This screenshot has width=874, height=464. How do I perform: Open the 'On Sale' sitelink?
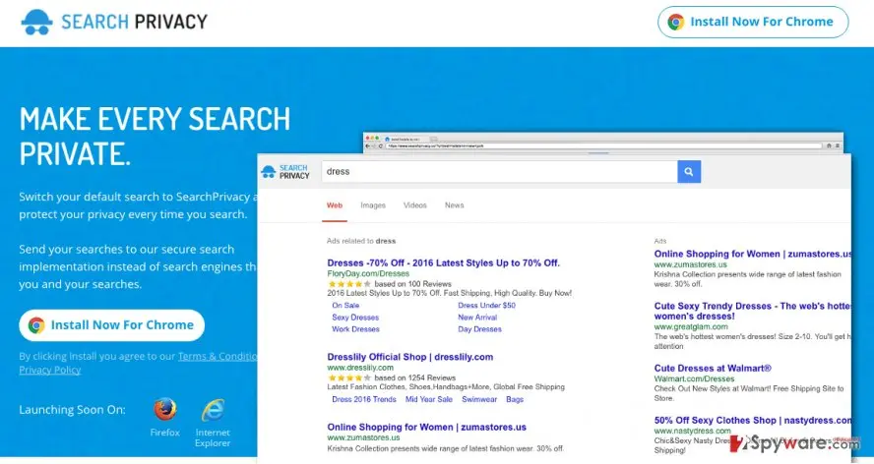pos(345,306)
